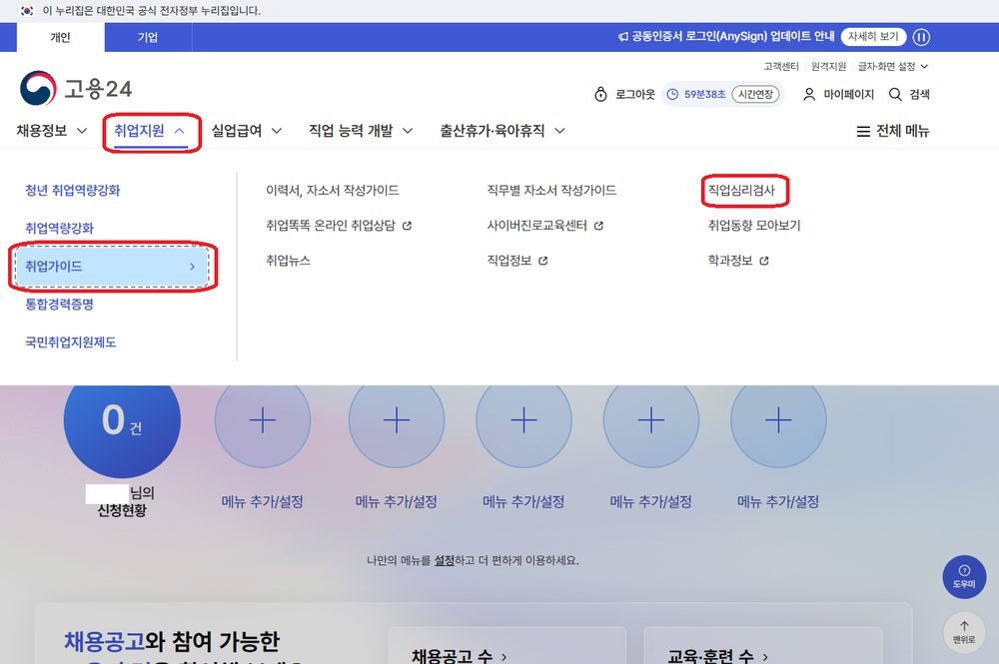The image size is (999, 664).
Task: Open 취업동향 모아보기 link
Action: (x=754, y=226)
